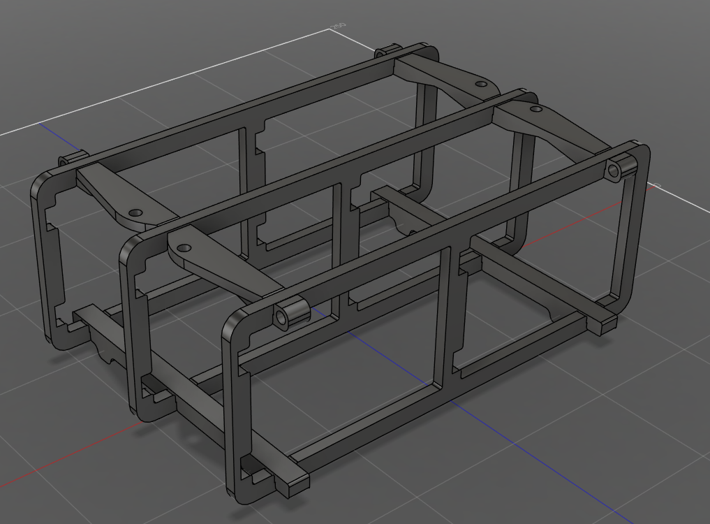Select the hole in the top rear right bracket
This screenshot has height=524, width=710.
tap(481, 84)
